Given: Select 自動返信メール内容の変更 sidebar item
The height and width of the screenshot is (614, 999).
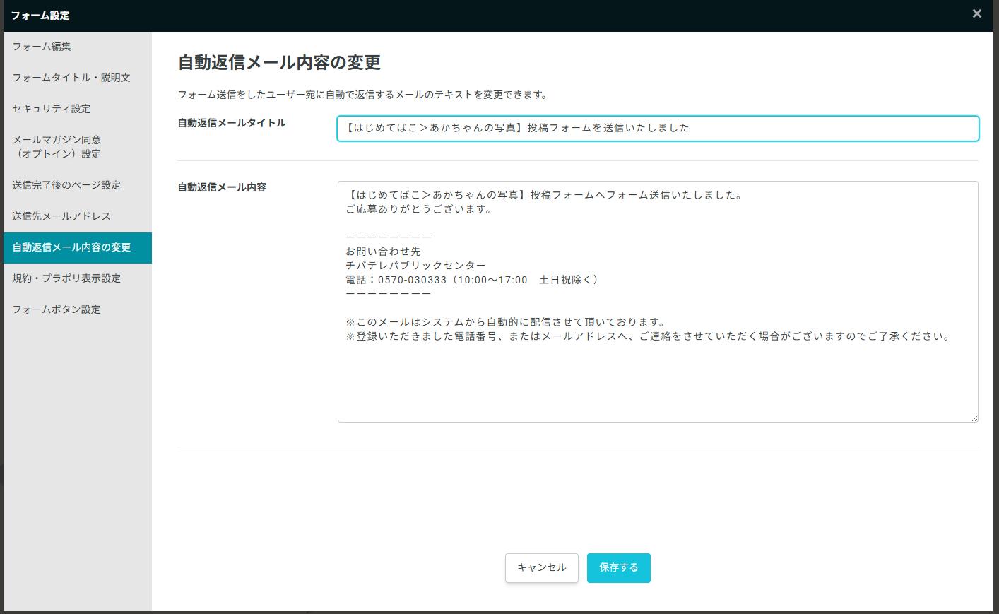Looking at the screenshot, I should click(71, 247).
